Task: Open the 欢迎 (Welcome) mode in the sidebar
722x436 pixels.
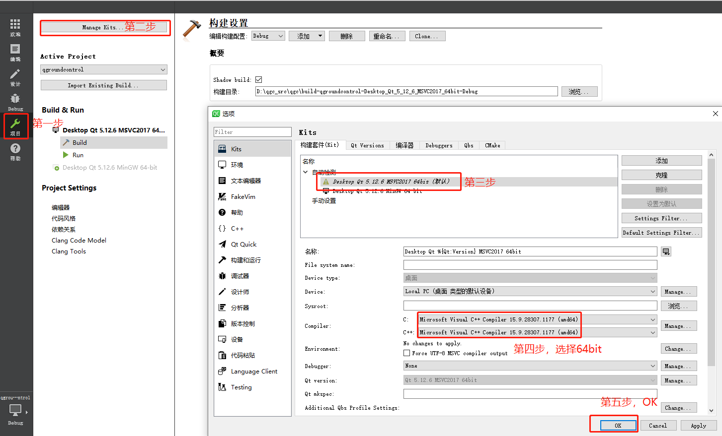Action: (x=15, y=26)
